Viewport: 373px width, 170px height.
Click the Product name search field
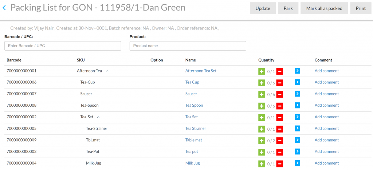click(188, 46)
